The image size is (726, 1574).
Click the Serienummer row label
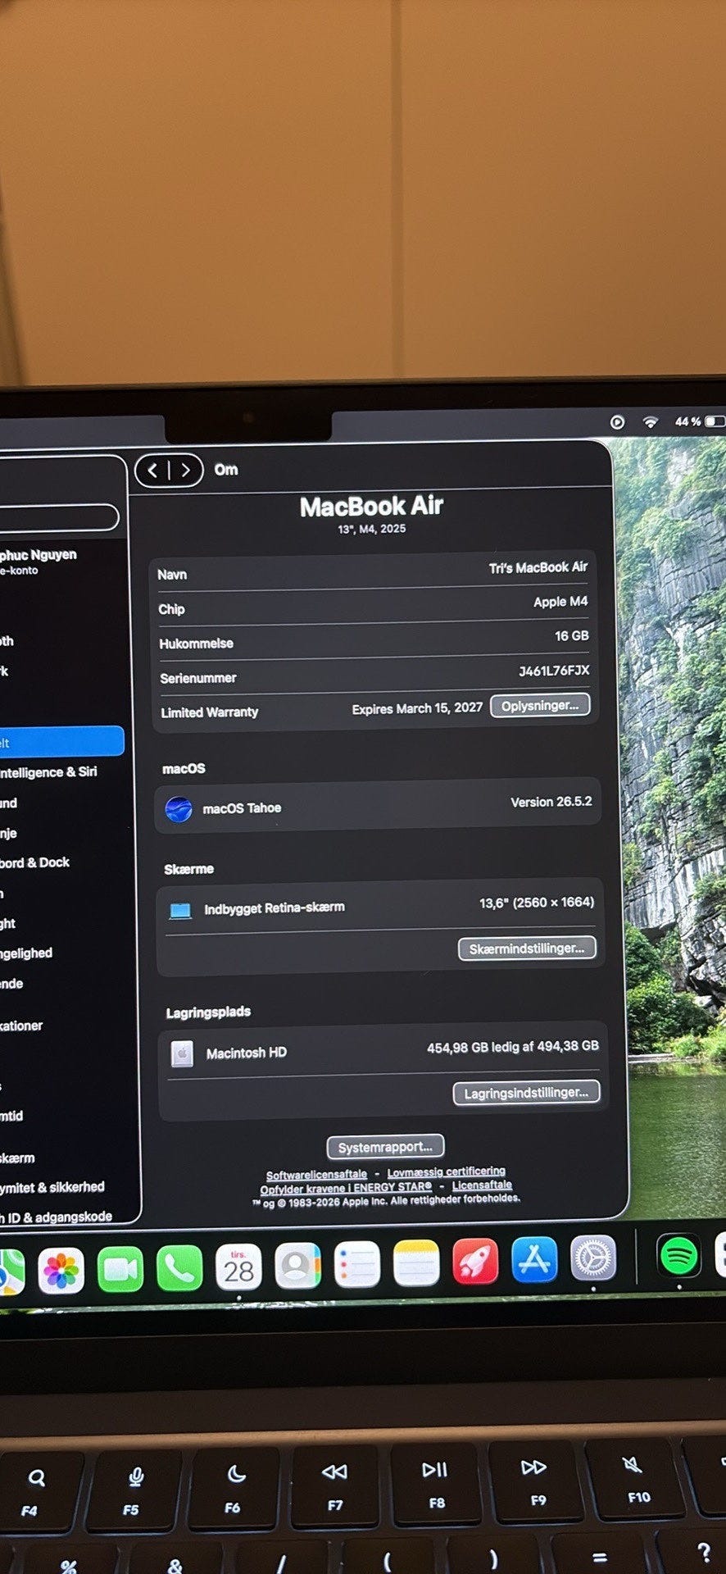198,678
